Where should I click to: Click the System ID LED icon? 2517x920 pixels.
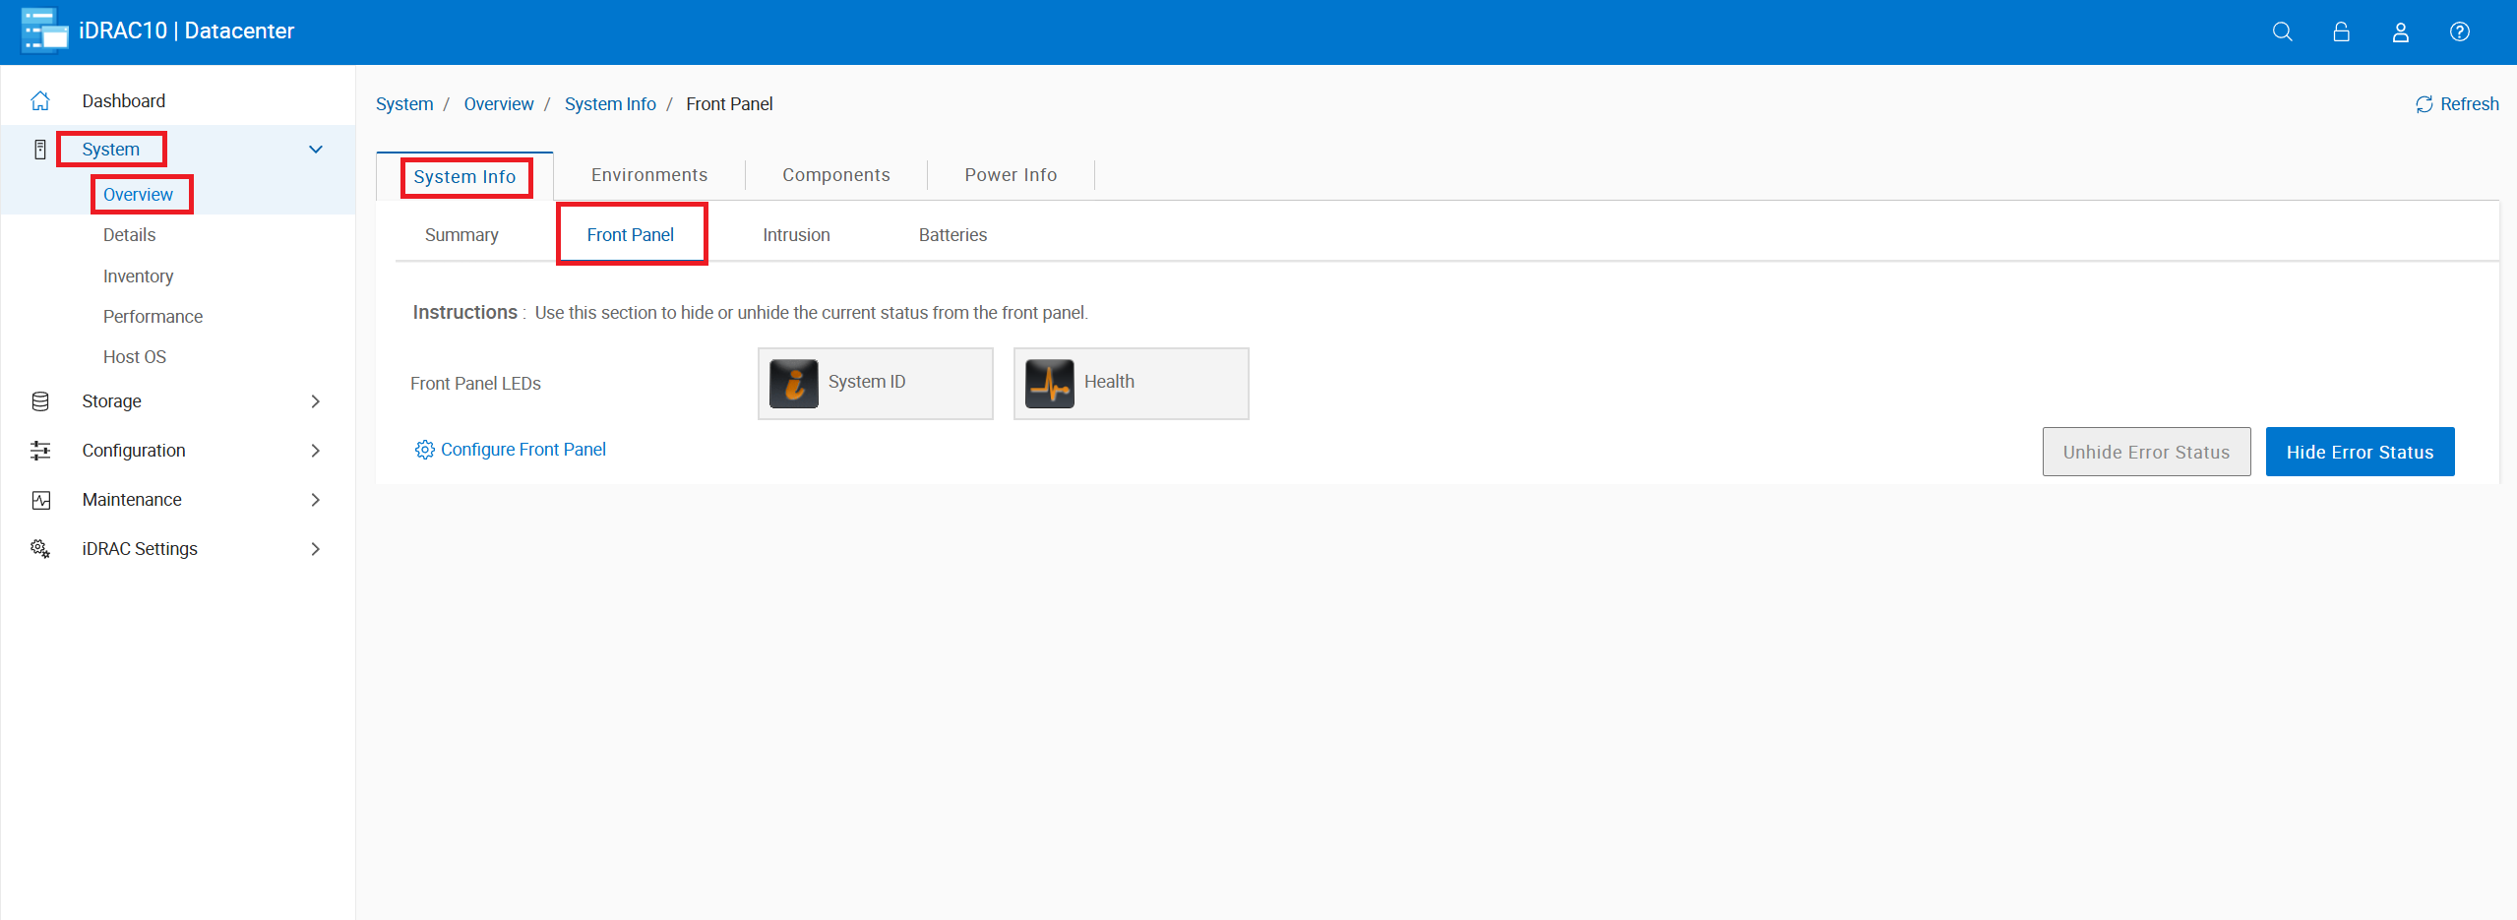[794, 383]
